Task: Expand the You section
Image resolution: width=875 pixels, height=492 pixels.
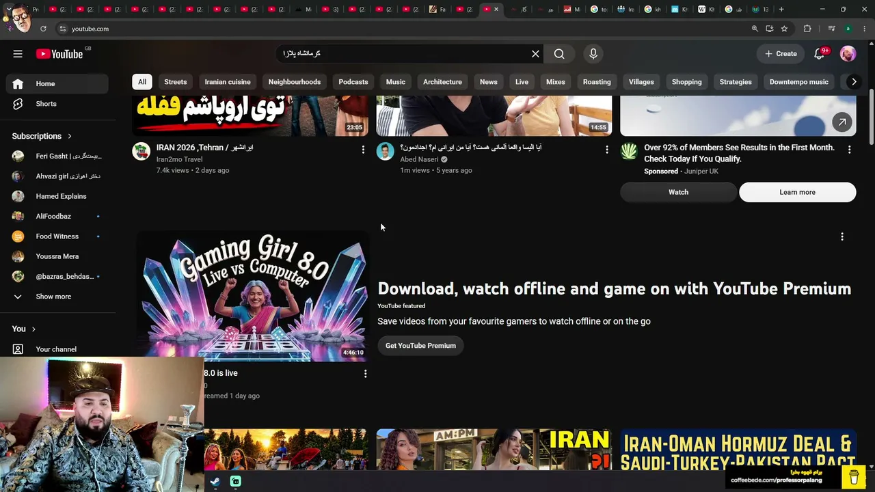Action: (24, 329)
